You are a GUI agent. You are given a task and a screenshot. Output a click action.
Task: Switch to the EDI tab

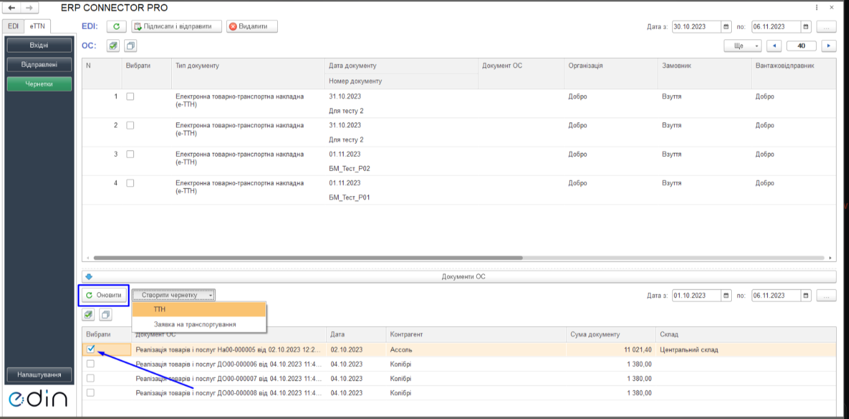coord(14,26)
